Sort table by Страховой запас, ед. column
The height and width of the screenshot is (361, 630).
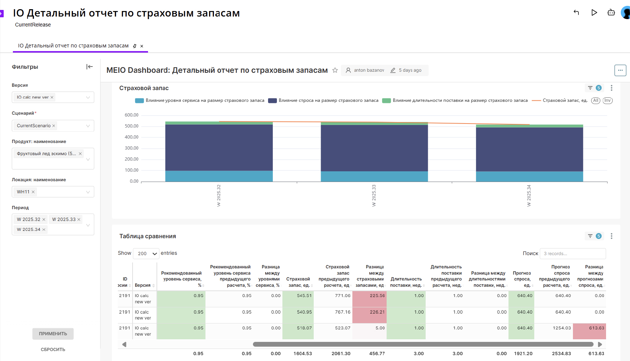(298, 282)
